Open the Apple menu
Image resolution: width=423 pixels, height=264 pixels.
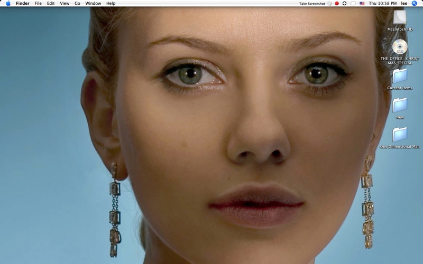8,3
